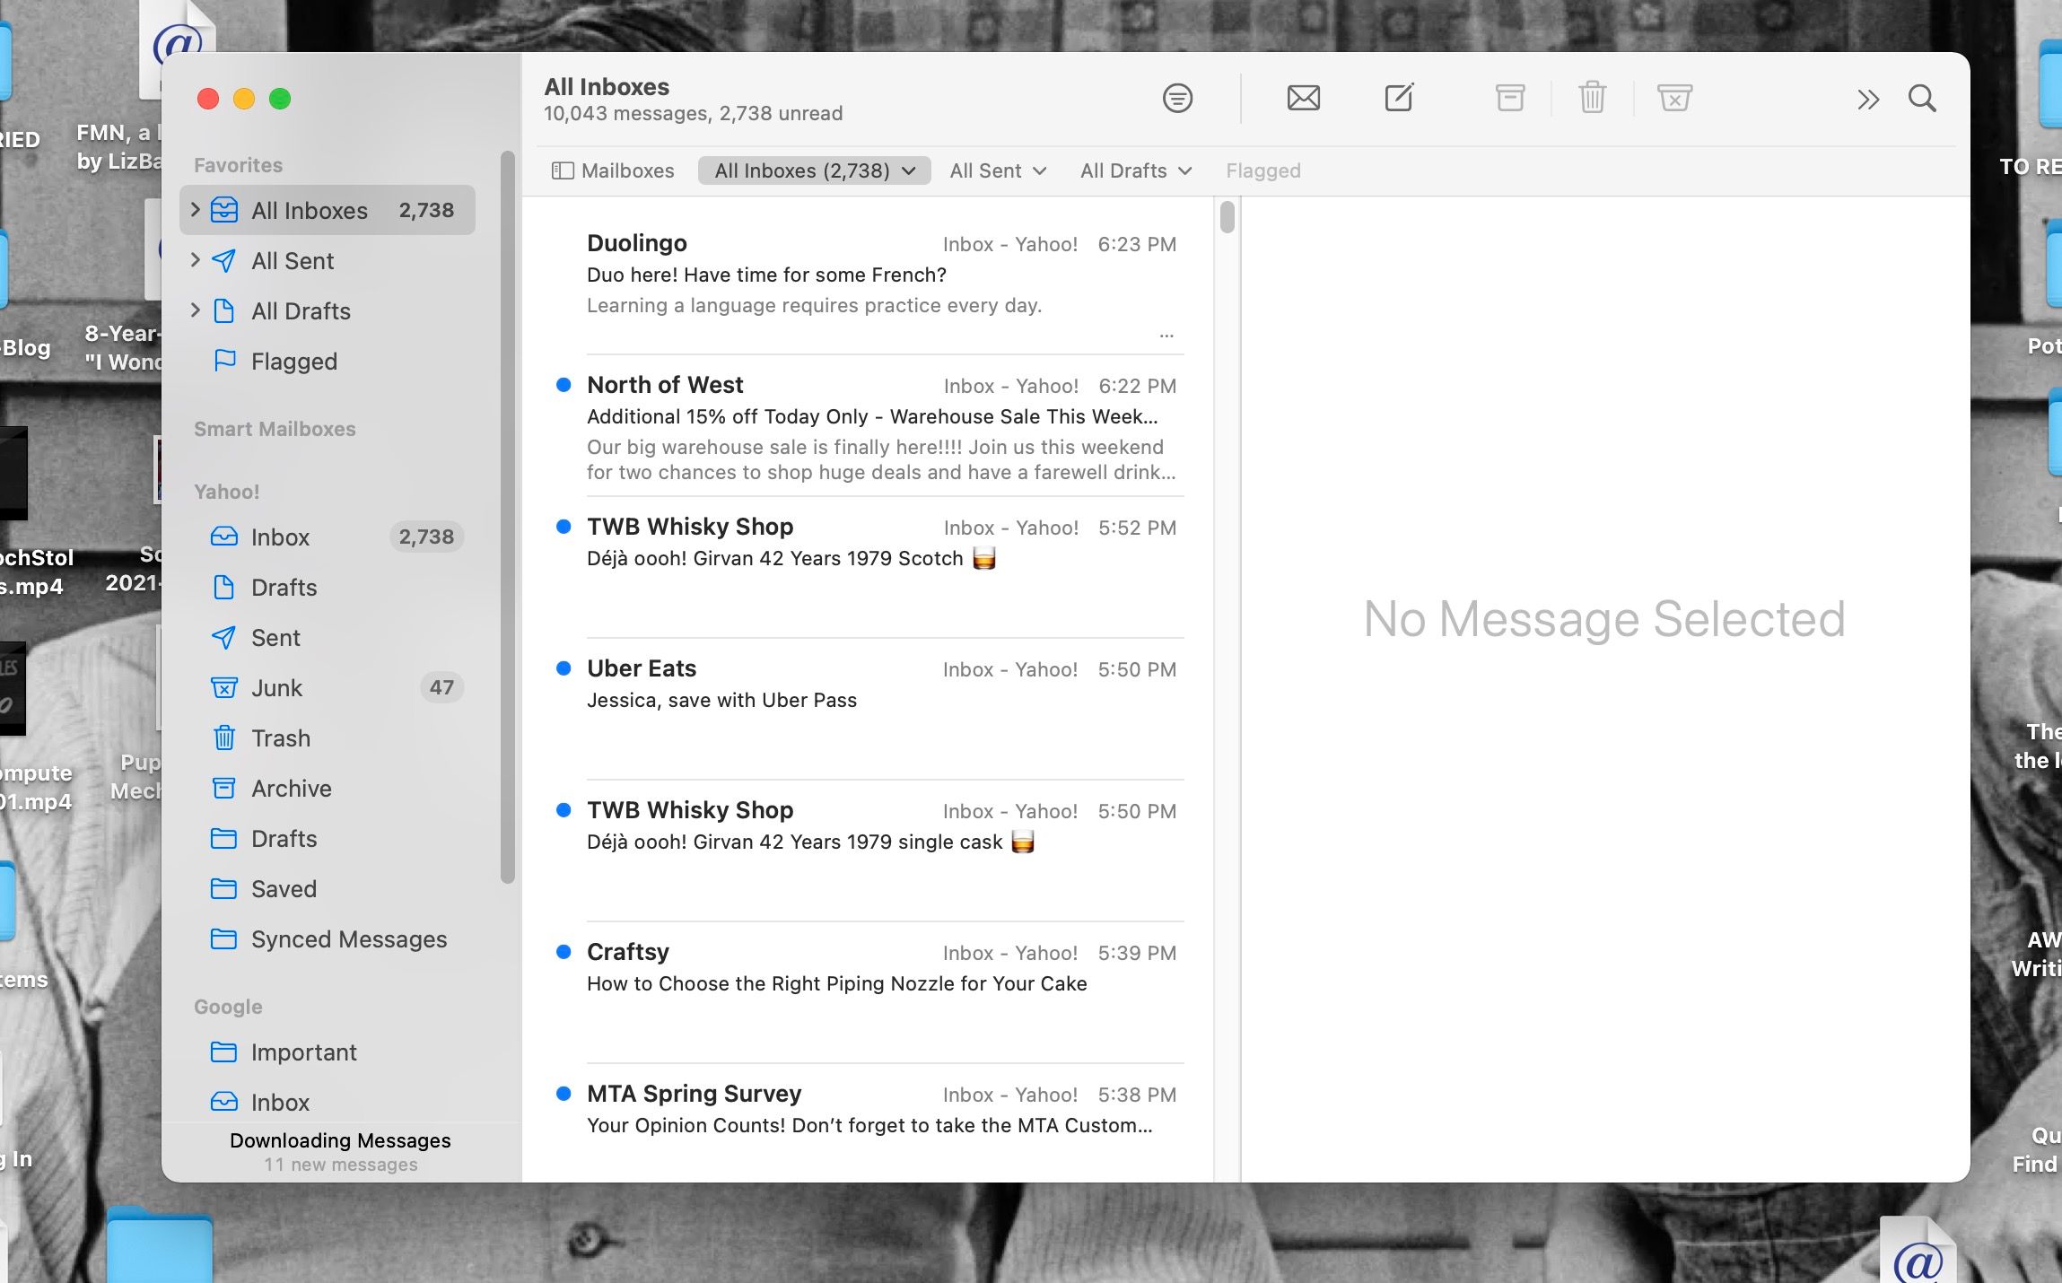Click the Craftsy unread dot

click(564, 952)
